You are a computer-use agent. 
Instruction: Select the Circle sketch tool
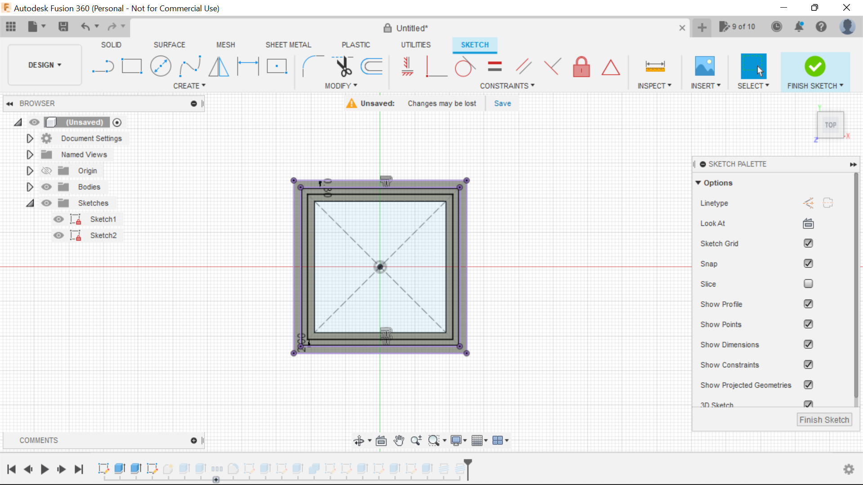tap(160, 66)
